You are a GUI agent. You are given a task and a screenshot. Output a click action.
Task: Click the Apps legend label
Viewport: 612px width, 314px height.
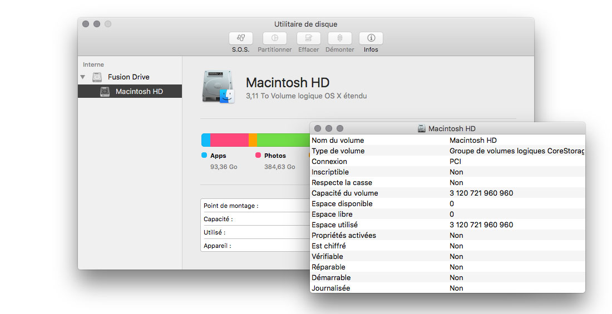218,156
